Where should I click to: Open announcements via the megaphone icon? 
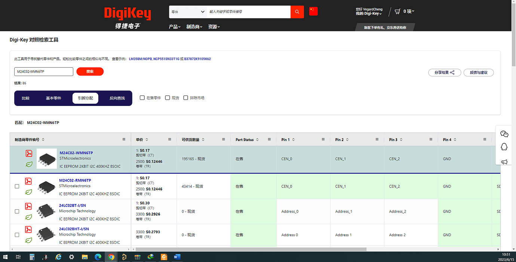[504, 162]
